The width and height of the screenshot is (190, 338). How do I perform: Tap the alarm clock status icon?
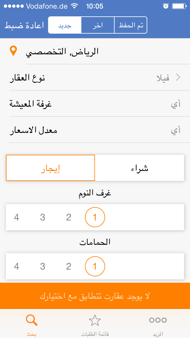(166, 6)
